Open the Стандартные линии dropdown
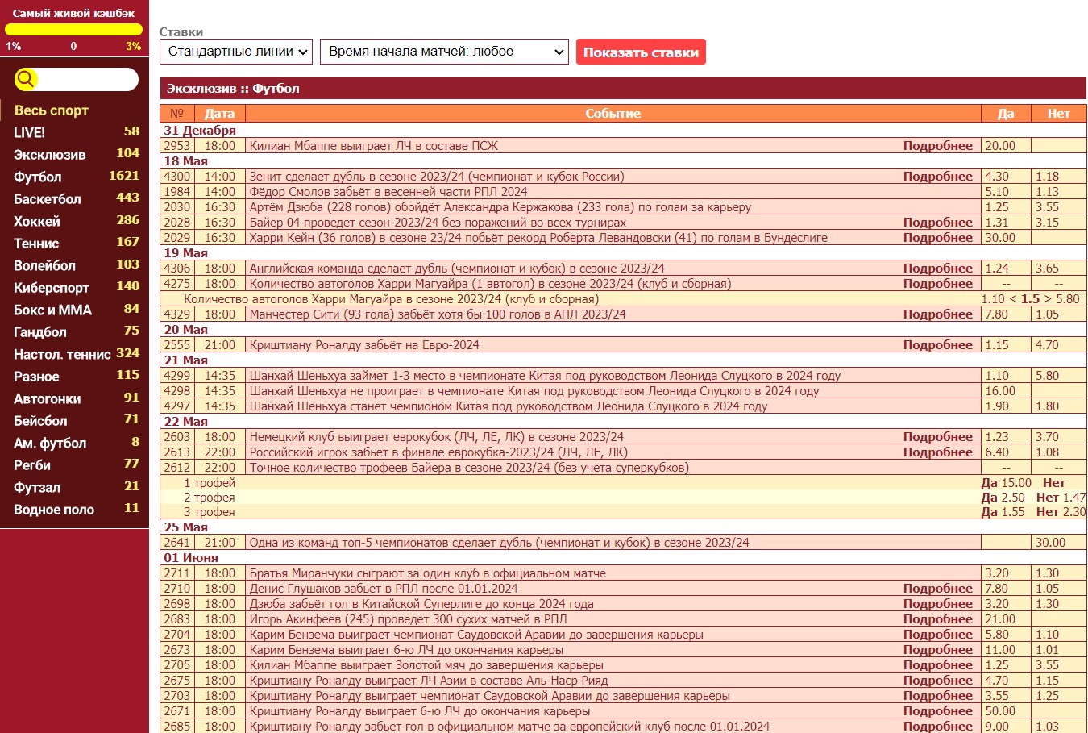This screenshot has width=1088, height=733. tap(236, 52)
